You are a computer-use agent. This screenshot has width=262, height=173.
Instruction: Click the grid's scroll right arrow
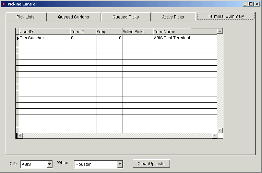[x=214, y=136]
